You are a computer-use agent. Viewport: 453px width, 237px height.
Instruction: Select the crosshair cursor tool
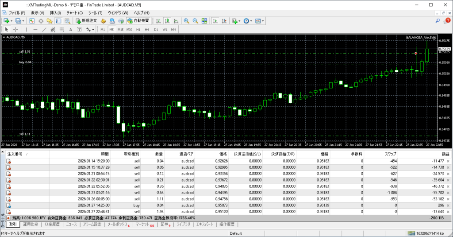coord(16,30)
